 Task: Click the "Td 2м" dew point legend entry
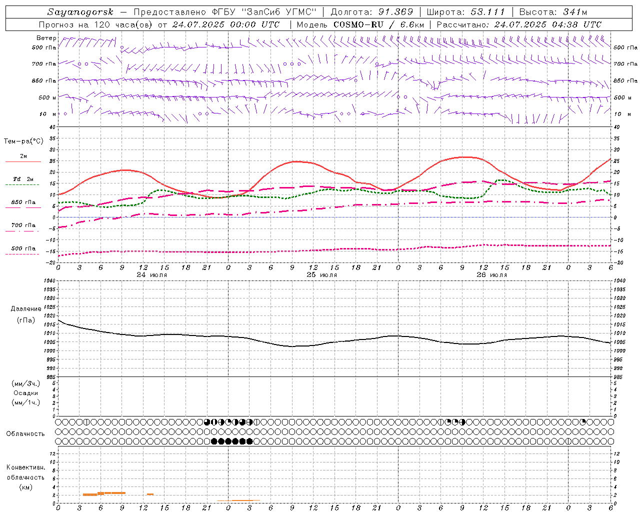point(23,179)
